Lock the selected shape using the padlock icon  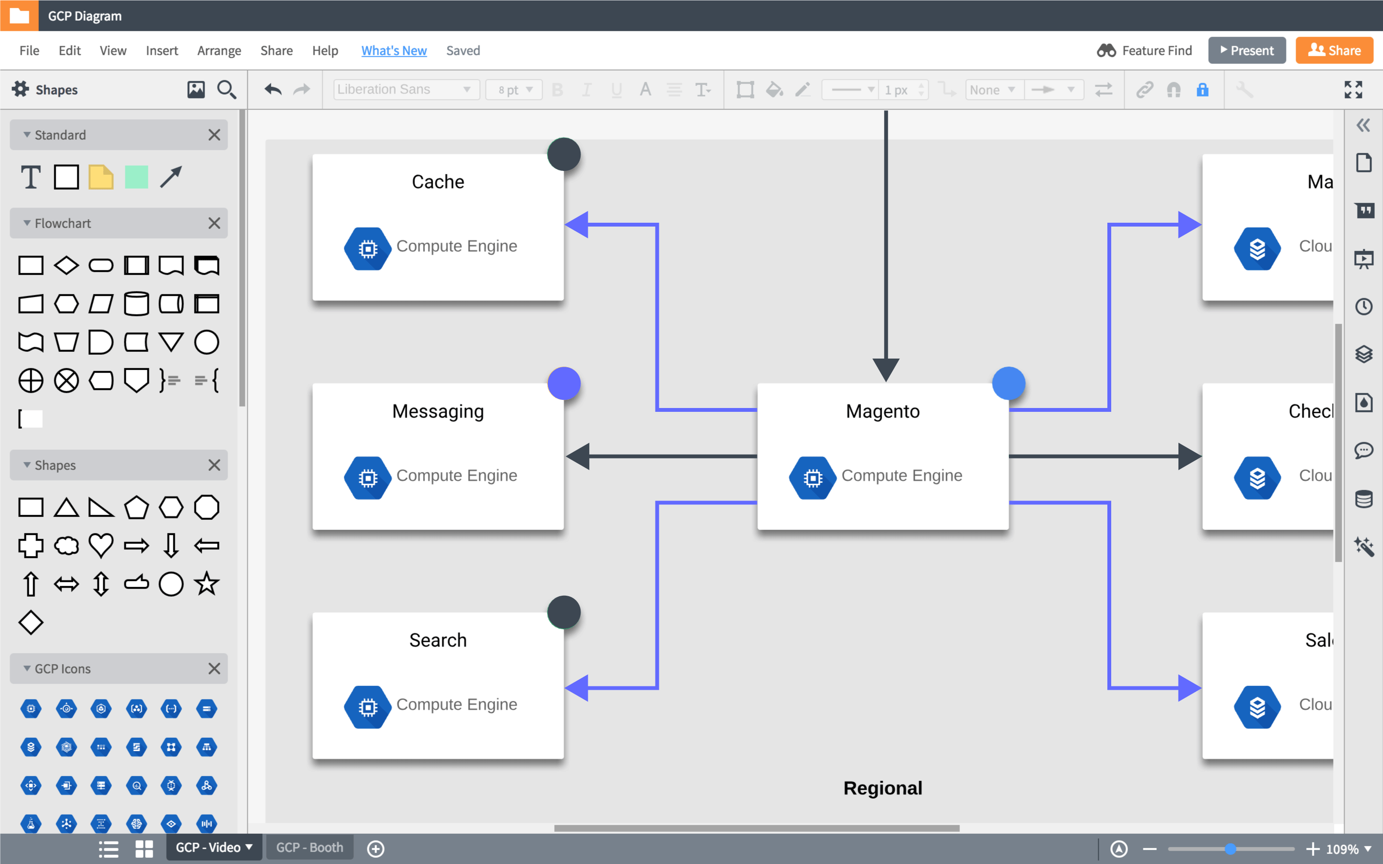[x=1203, y=89]
